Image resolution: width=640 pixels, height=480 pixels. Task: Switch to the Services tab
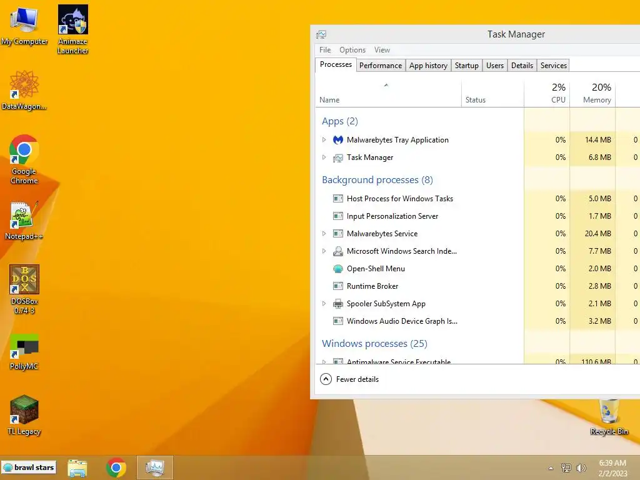(x=554, y=65)
